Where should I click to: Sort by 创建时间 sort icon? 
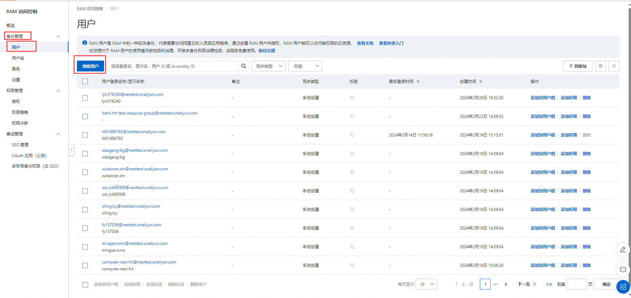[481, 82]
